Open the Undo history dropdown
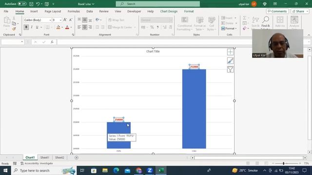312x175 pixels. 41,4
